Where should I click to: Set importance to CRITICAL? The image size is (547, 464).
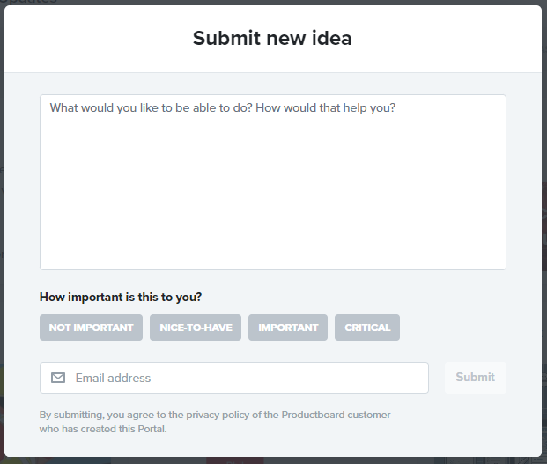pos(367,328)
